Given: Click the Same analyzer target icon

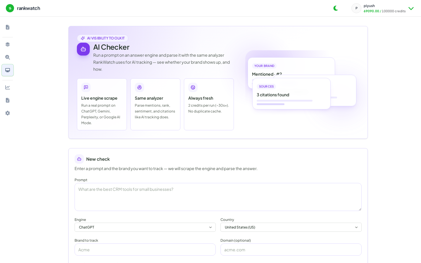Looking at the screenshot, I should coord(139,87).
